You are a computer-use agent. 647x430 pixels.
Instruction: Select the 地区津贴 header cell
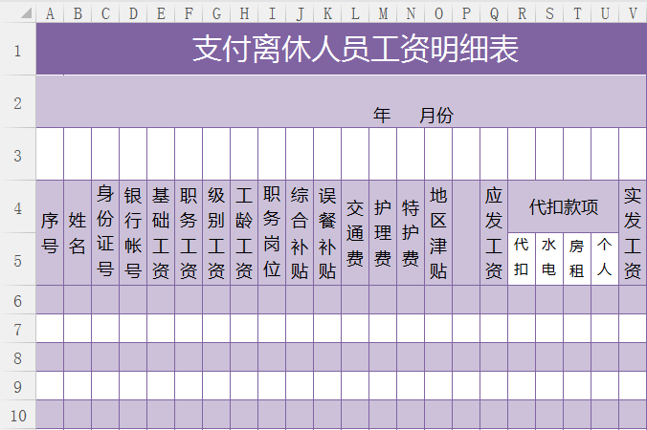pyautogui.click(x=438, y=232)
